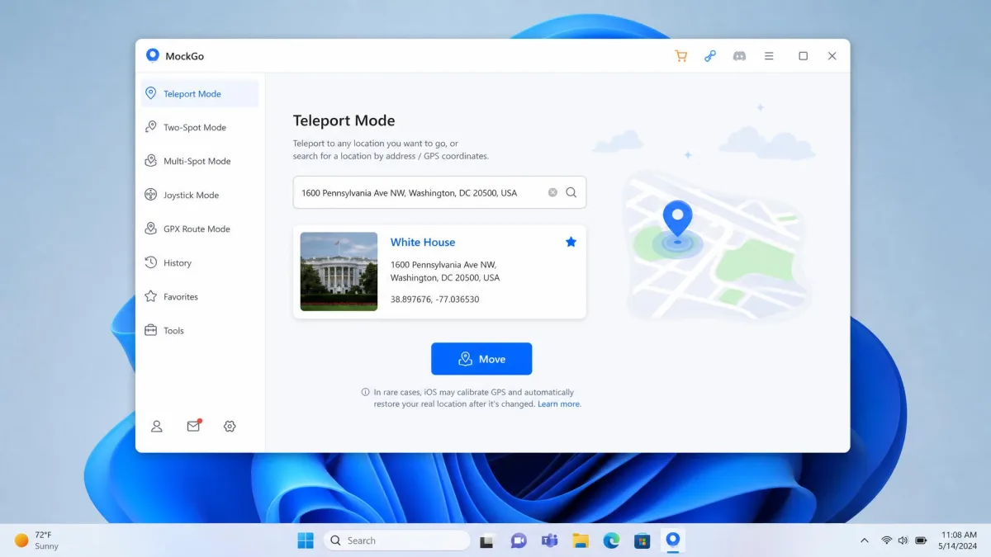The image size is (991, 557).
Task: Open the Windows Start button
Action: tap(306, 540)
